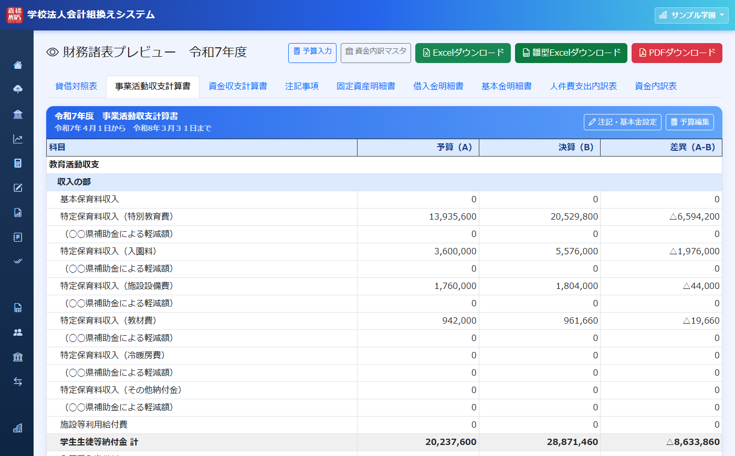Image resolution: width=735 pixels, height=456 pixels.
Task: Click the 決算（B） column header
Action: 540,148
